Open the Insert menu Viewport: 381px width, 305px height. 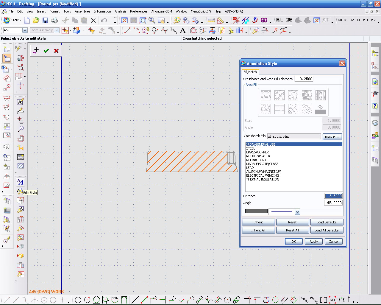[x=41, y=11]
